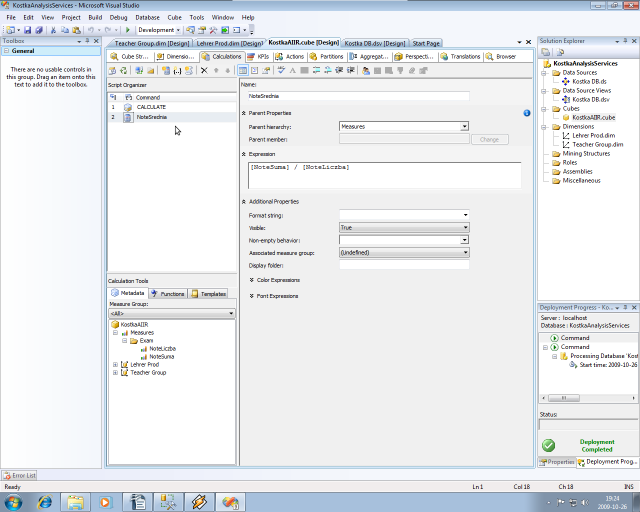640x512 pixels.
Task: Click the Check Syntax ABC icon
Action: 281,70
